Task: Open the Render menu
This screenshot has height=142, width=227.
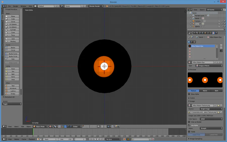Action: coord(15,6)
